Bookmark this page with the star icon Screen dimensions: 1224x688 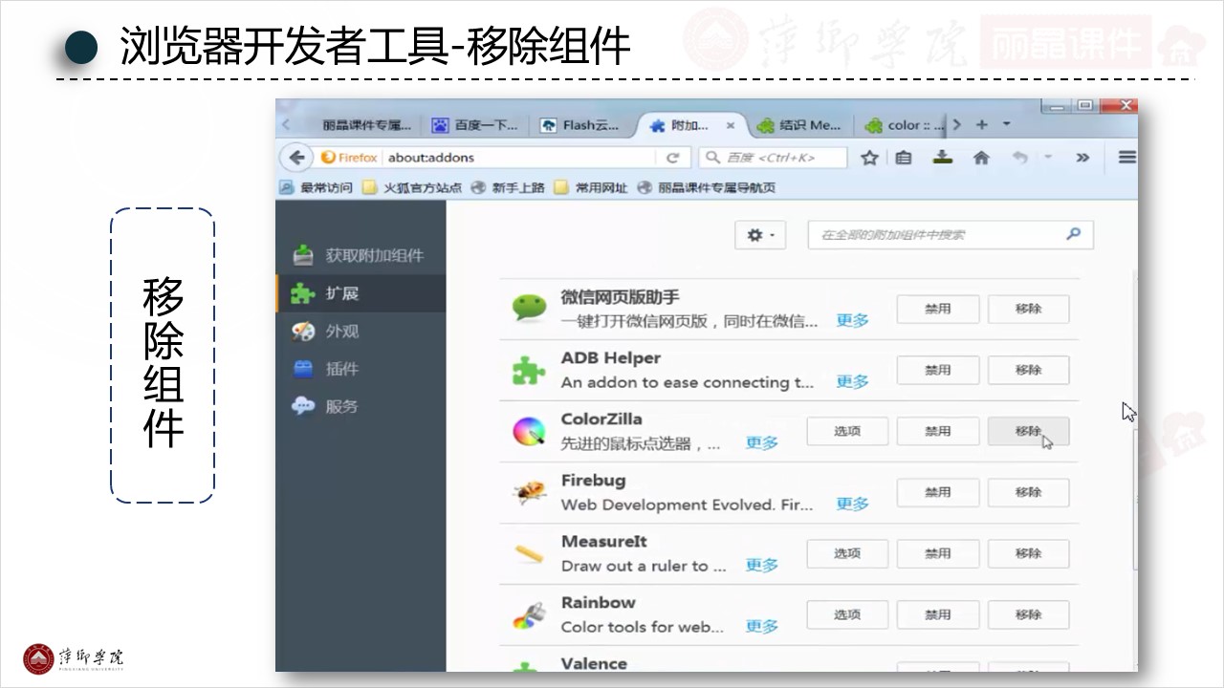pyautogui.click(x=869, y=158)
